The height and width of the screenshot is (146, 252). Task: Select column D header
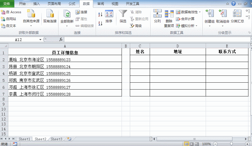[178, 46]
